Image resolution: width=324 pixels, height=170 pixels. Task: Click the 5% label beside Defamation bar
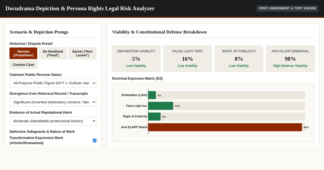(159, 95)
